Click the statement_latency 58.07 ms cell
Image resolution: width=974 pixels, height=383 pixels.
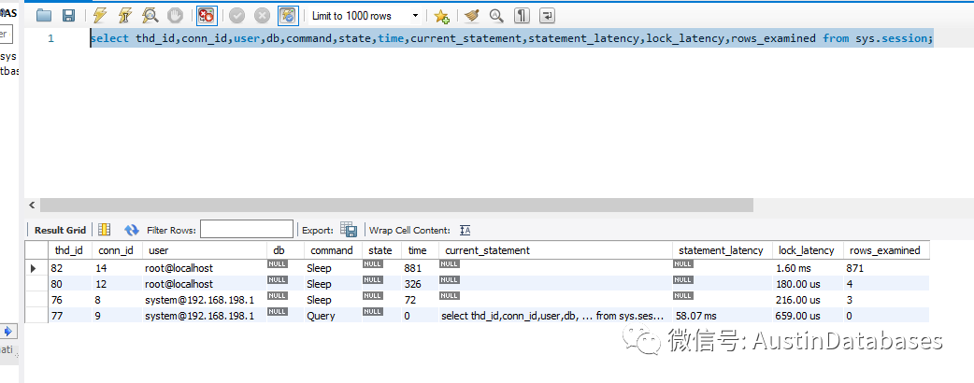(x=722, y=316)
